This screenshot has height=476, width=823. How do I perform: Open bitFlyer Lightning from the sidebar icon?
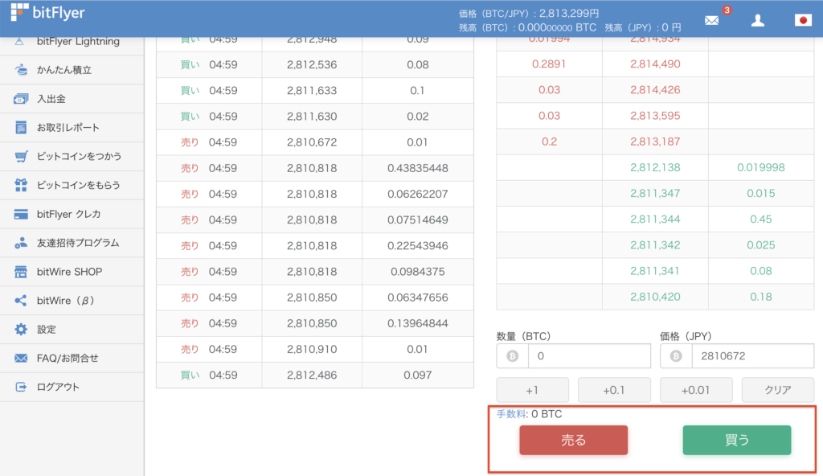tap(22, 40)
